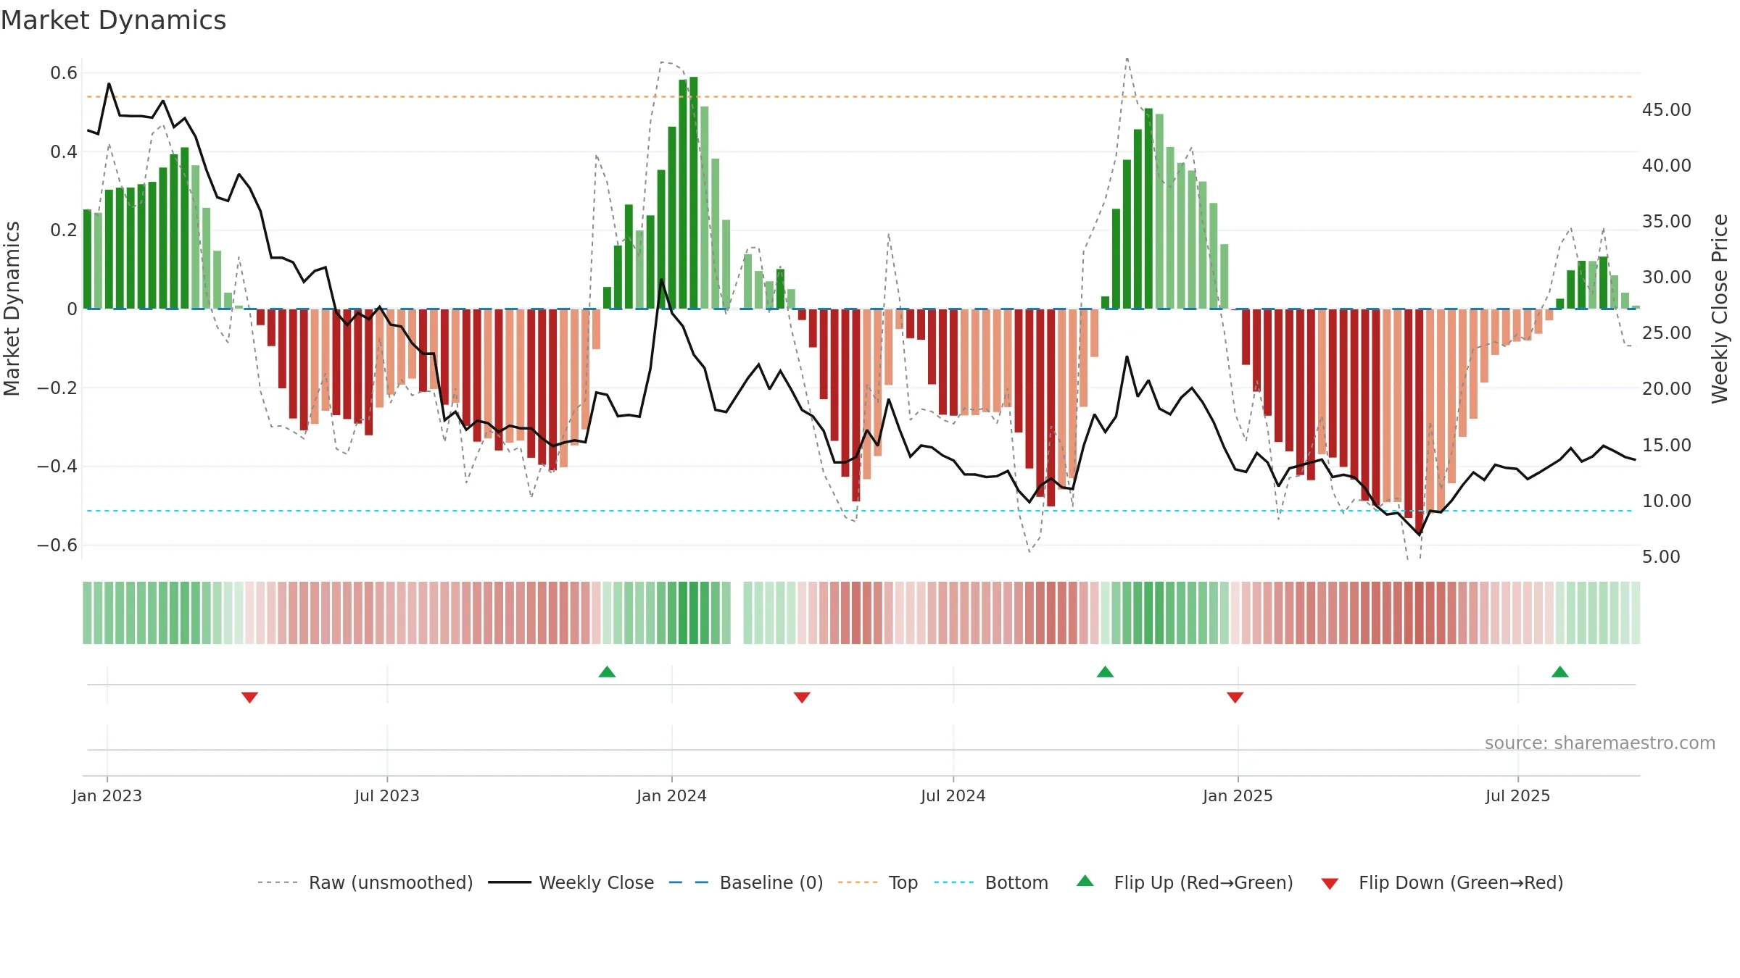The height and width of the screenshot is (978, 1740).
Task: Select the flip-up marker near December 2023
Action: click(608, 672)
